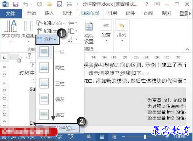Click the comment 输出变量 int2 的值

click(166, 118)
